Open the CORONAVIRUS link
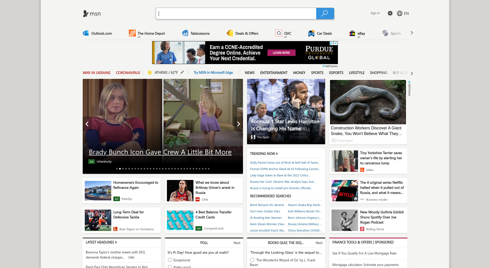 (128, 72)
